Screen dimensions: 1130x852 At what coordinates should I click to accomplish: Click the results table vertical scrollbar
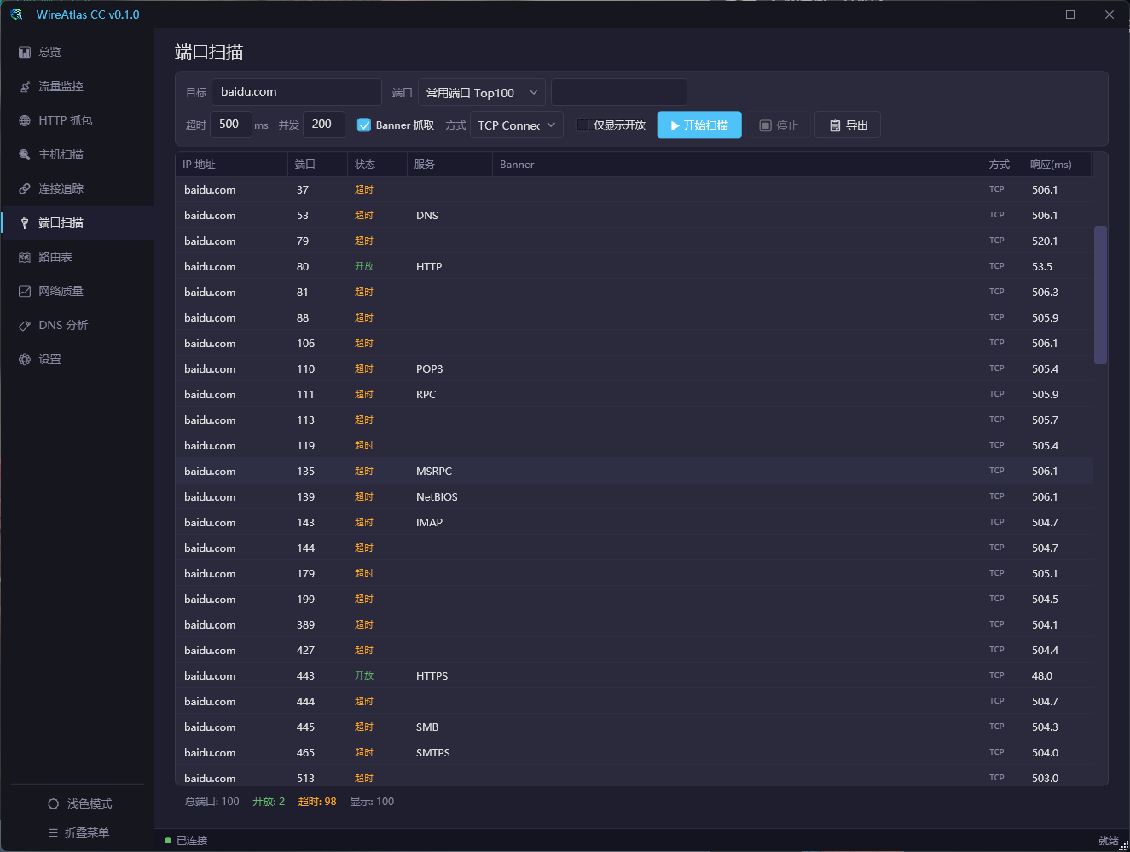pyautogui.click(x=1100, y=295)
